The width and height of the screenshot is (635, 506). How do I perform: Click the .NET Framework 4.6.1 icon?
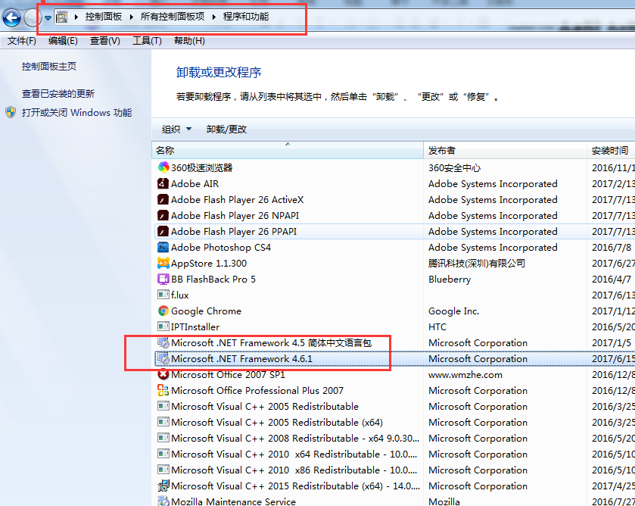click(163, 358)
